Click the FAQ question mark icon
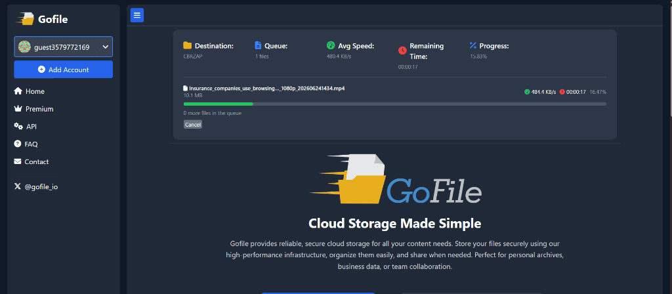 pos(18,144)
